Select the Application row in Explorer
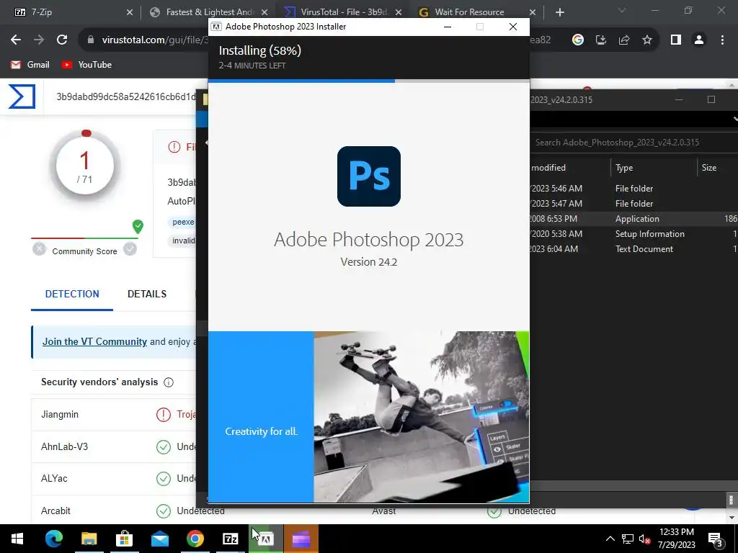Viewport: 738px width, 553px height. tap(633, 219)
